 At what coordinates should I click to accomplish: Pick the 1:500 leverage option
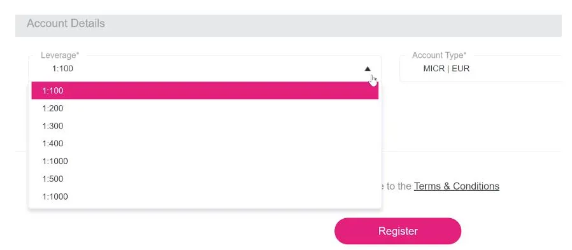pos(204,179)
